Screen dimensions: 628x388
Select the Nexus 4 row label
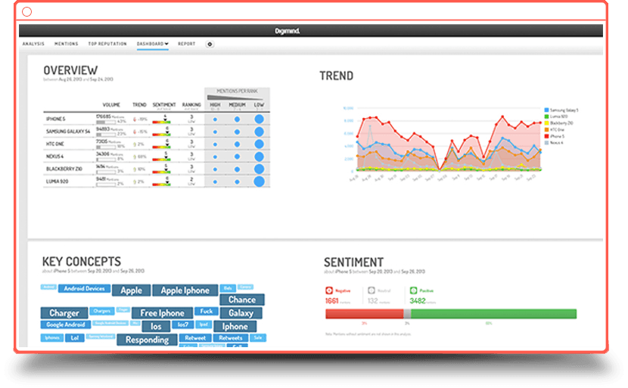(54, 157)
